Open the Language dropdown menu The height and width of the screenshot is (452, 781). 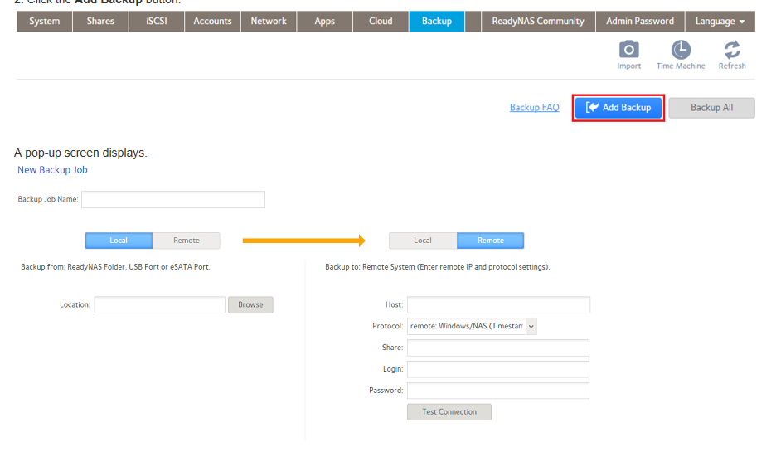click(x=720, y=22)
